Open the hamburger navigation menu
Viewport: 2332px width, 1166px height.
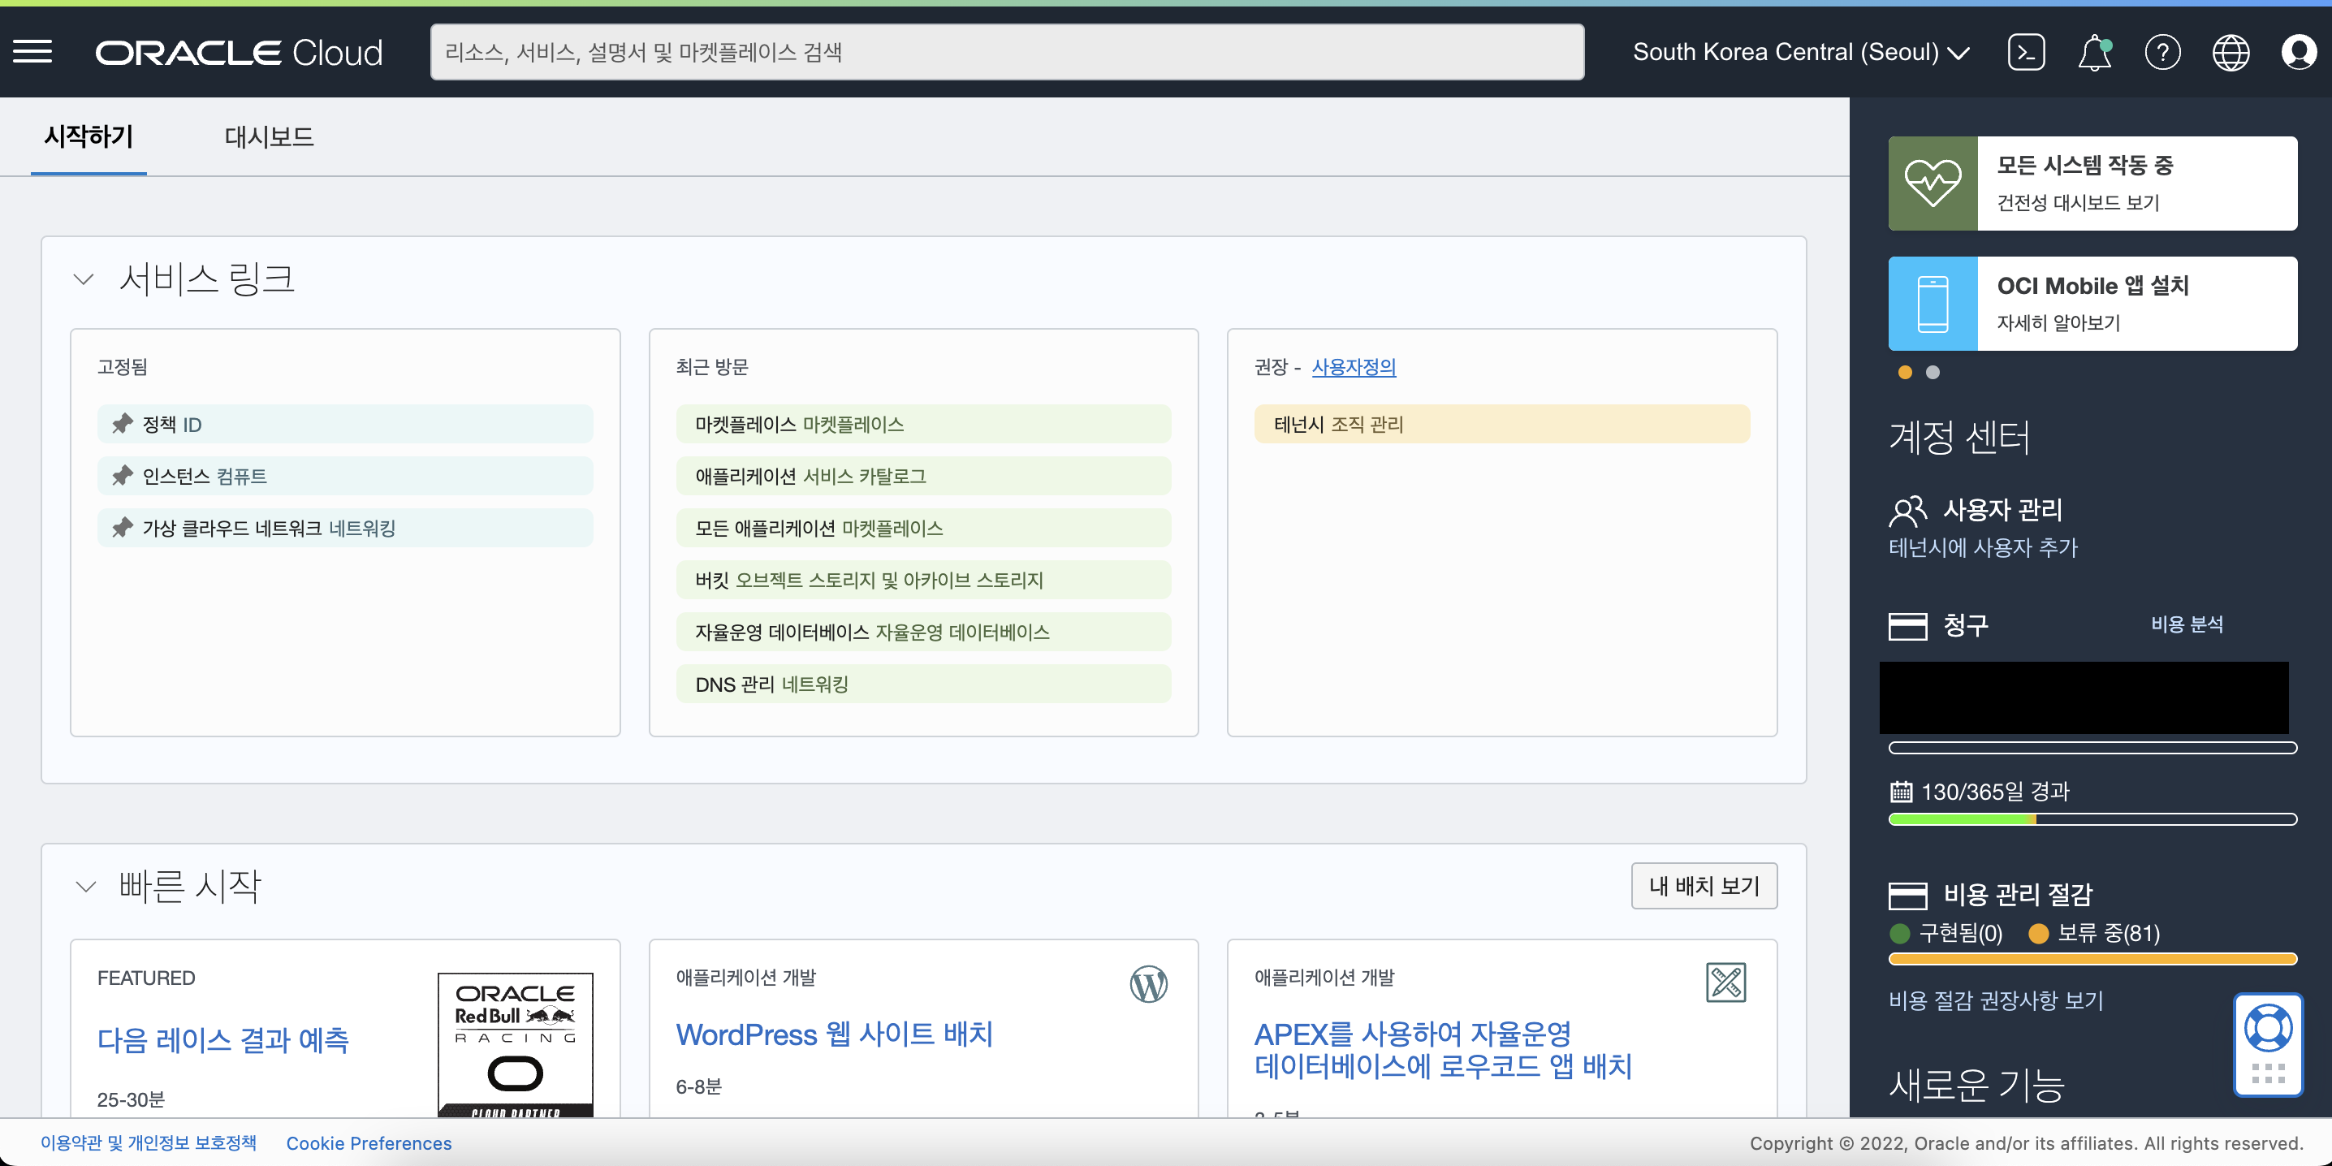pos(32,52)
